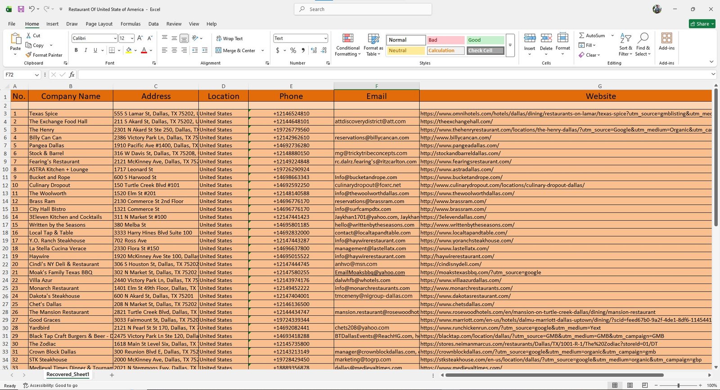The height and width of the screenshot is (390, 720).
Task: Open number format Text dropdown
Action: tap(325, 38)
